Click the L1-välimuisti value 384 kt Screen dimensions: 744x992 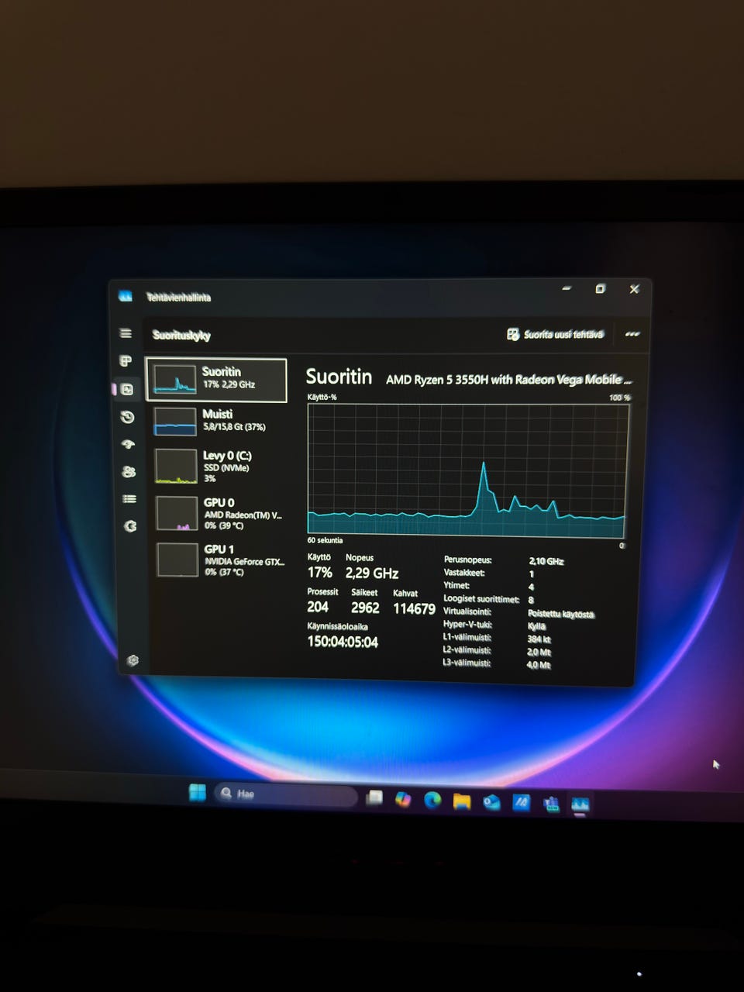pos(539,639)
